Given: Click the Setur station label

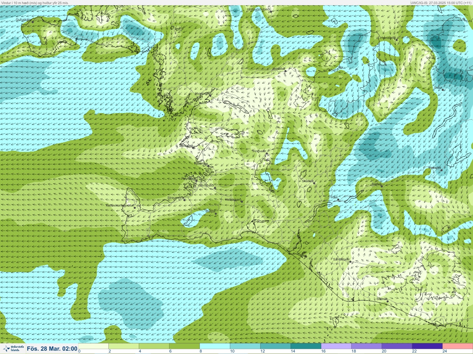Looking at the screenshot, I should coord(438,88).
